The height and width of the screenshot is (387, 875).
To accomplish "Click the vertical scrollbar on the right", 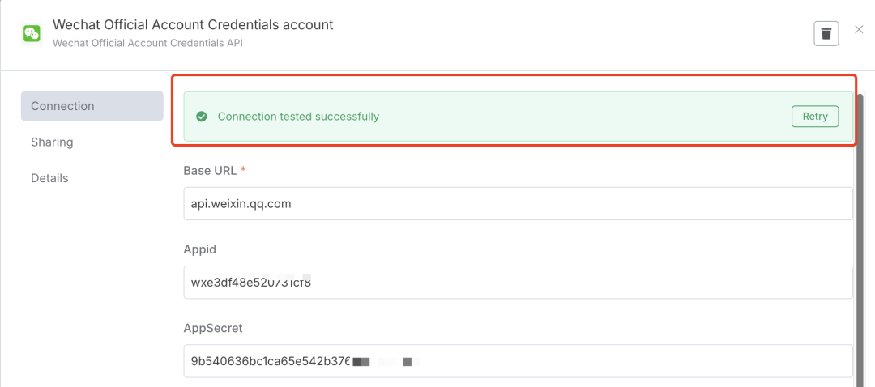I will coord(860,243).
